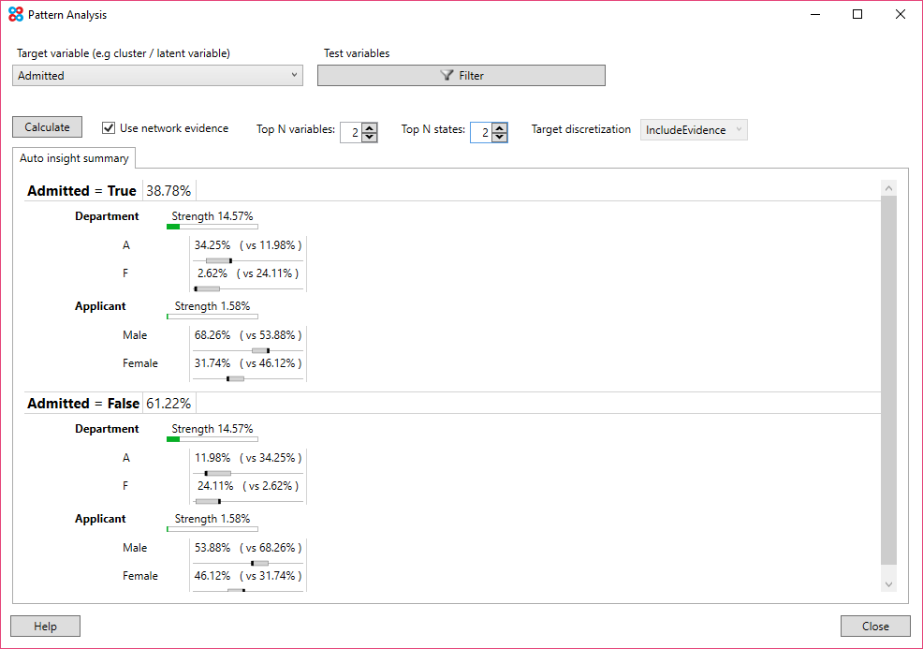
Task: Click the Help button
Action: (45, 626)
